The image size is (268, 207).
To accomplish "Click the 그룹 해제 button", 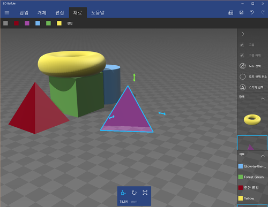I will [252, 56].
